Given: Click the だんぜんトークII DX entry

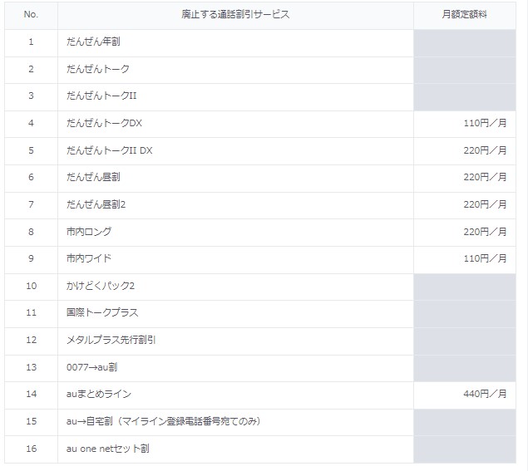Looking at the screenshot, I should point(109,150).
